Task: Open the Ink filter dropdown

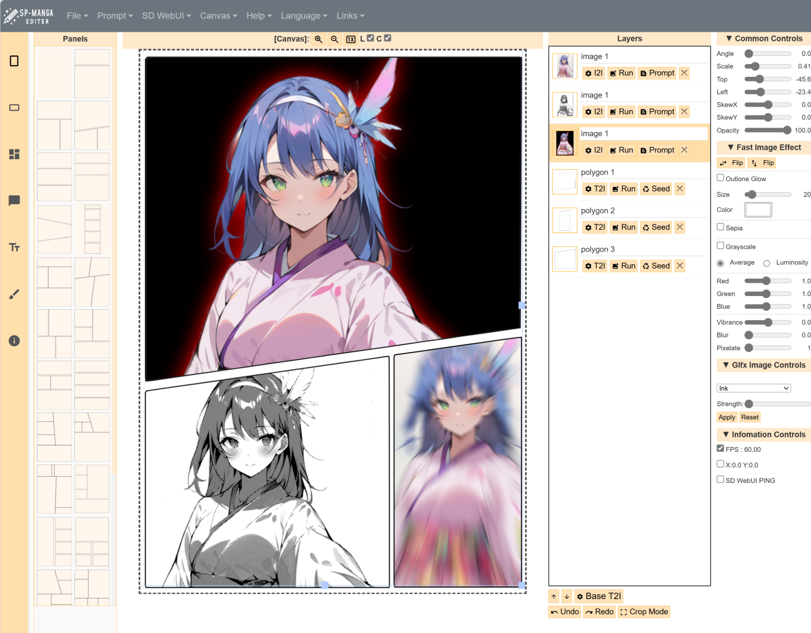Action: click(x=753, y=388)
